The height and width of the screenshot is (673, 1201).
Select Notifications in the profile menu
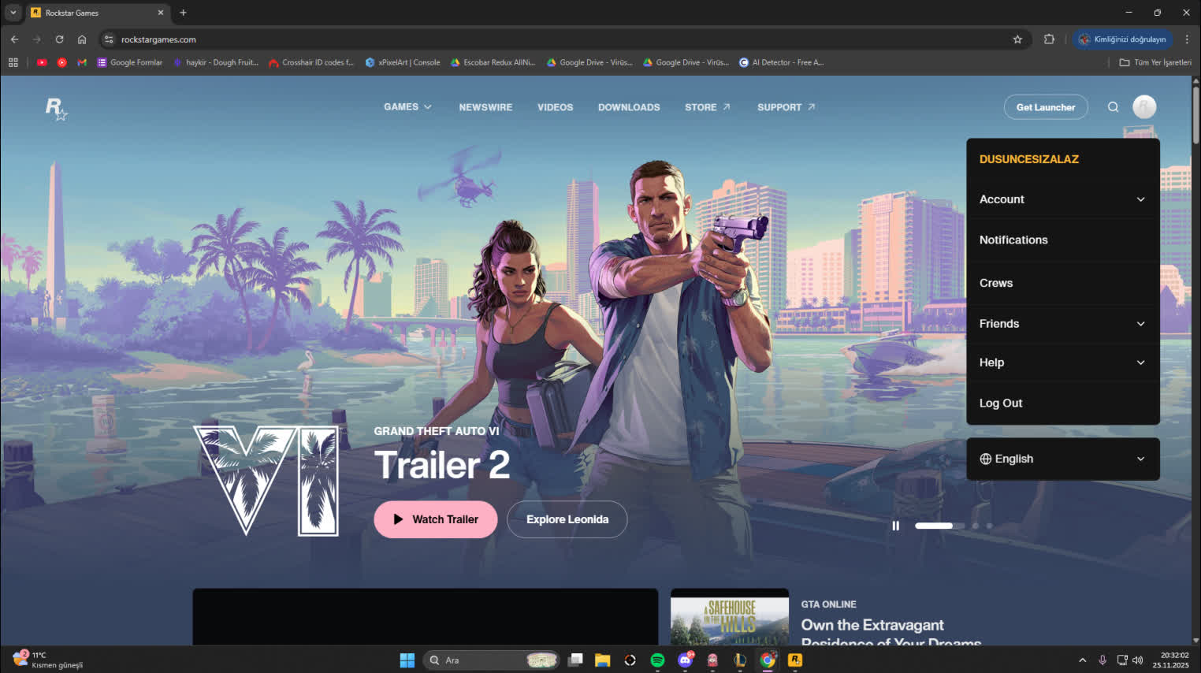1013,240
